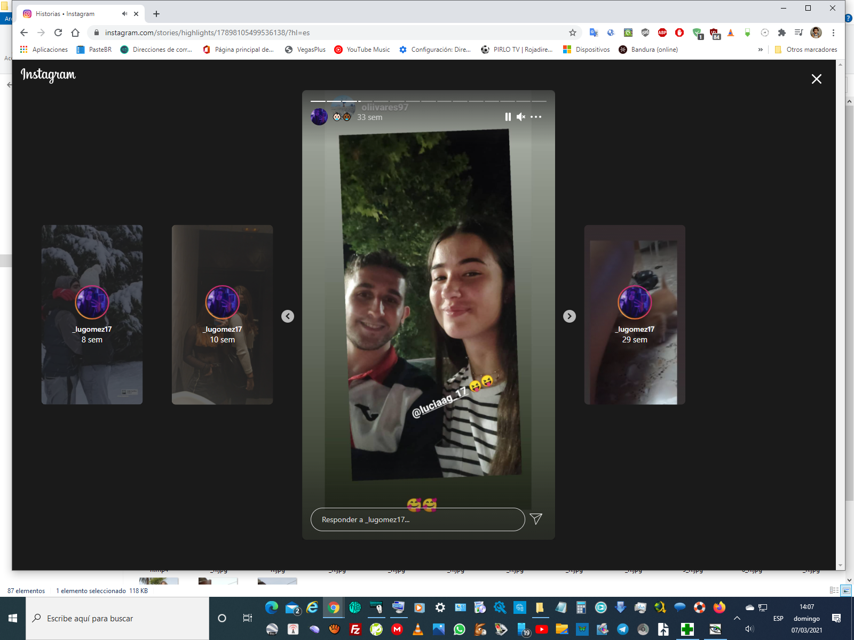Pause the playing Instagram story
The image size is (854, 640).
[x=508, y=117]
